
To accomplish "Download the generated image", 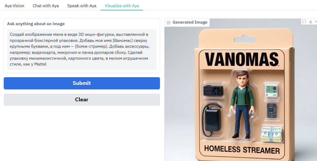I will (311, 21).
